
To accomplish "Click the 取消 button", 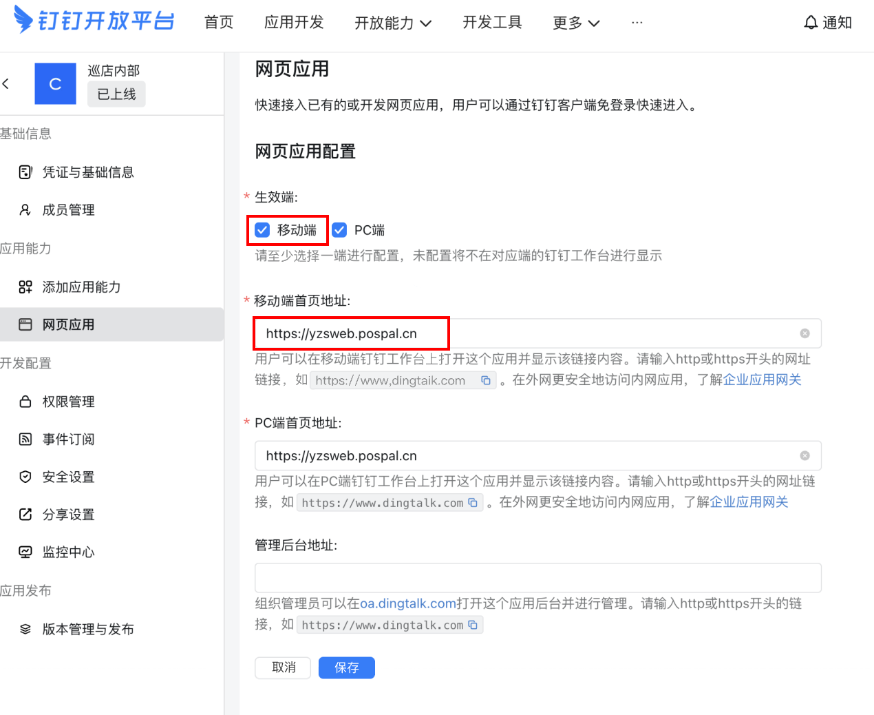I will tap(283, 667).
